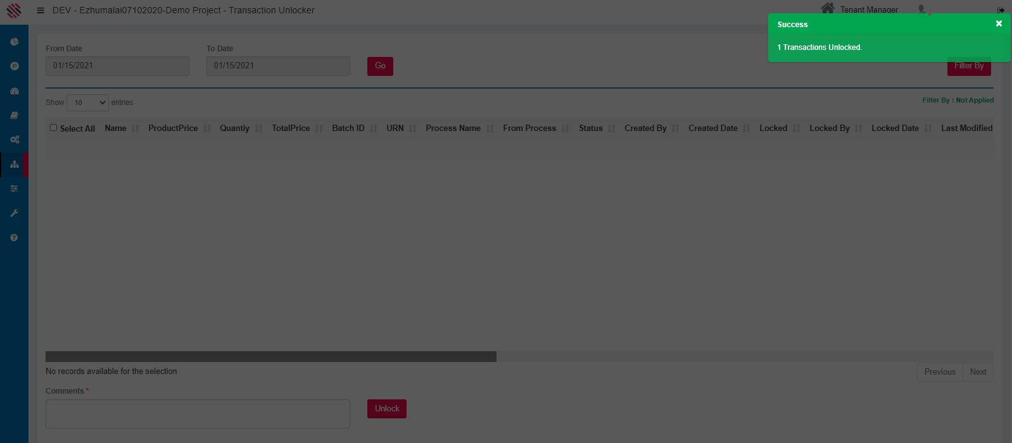Toggle the hamburger menu in header

41,10
